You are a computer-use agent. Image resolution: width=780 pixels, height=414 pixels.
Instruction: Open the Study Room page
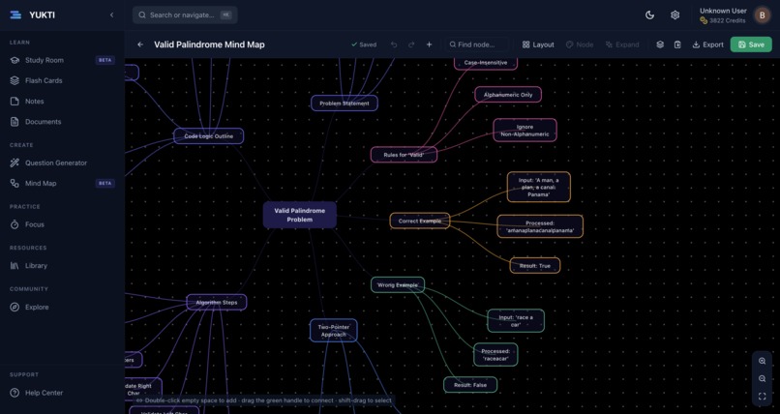(62, 60)
